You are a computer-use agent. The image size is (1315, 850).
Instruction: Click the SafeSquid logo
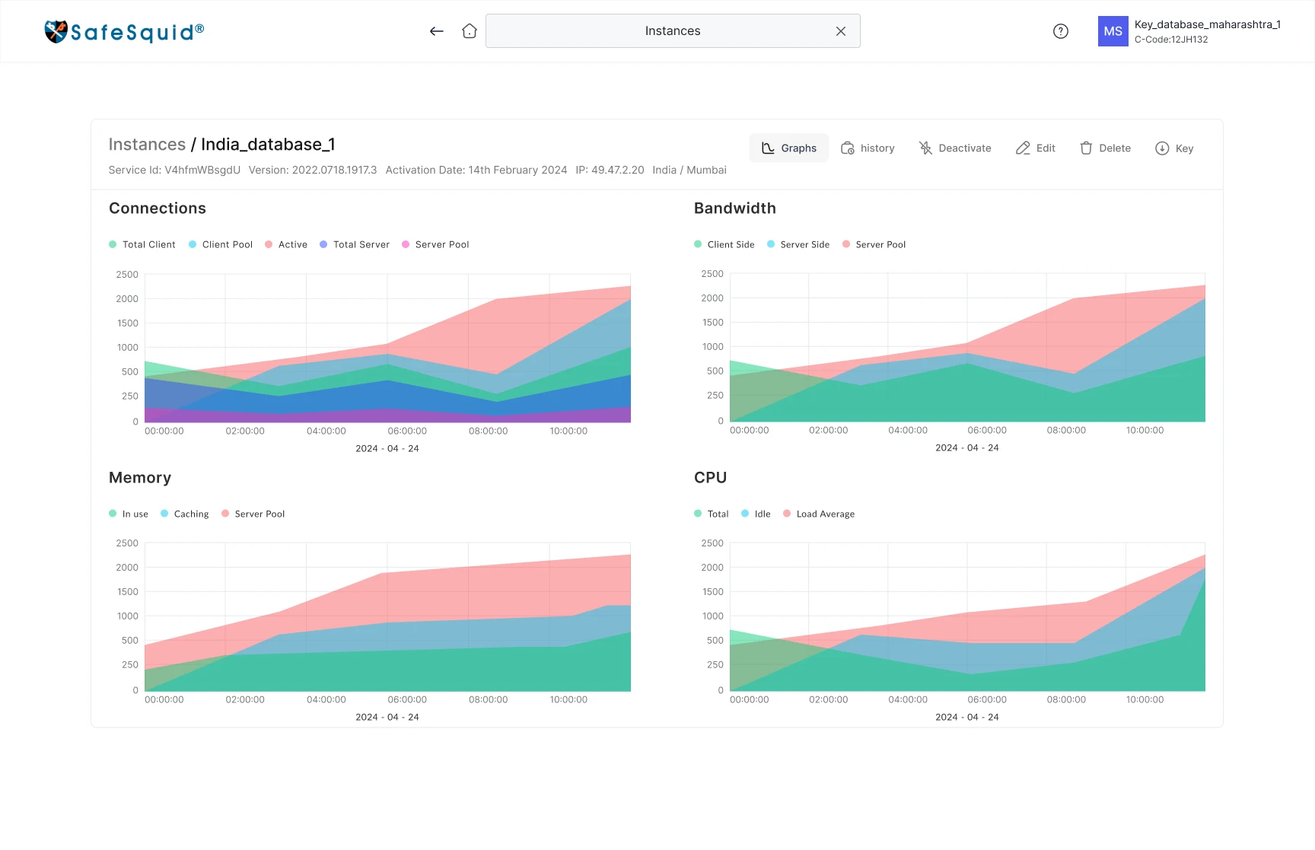tap(124, 31)
